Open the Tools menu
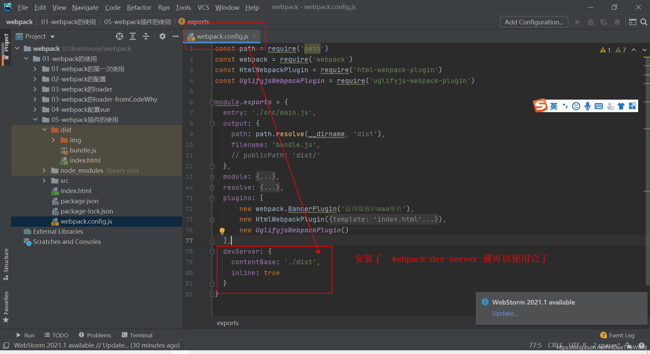Viewport: 650px width, 354px height. (183, 7)
